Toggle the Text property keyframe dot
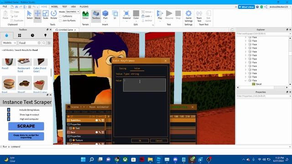Image resolution: width=292 pixels, height=164 pixels. pyautogui.click(x=74, y=128)
